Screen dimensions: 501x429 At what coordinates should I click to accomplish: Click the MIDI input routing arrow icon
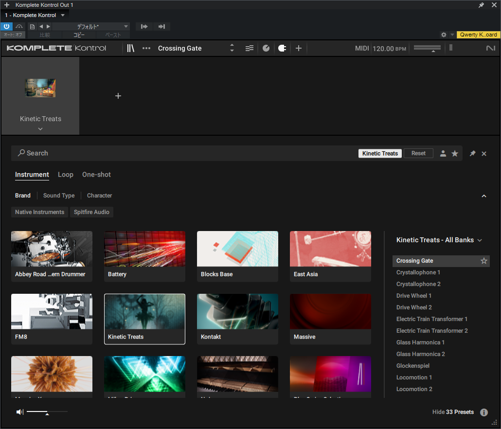click(x=161, y=27)
